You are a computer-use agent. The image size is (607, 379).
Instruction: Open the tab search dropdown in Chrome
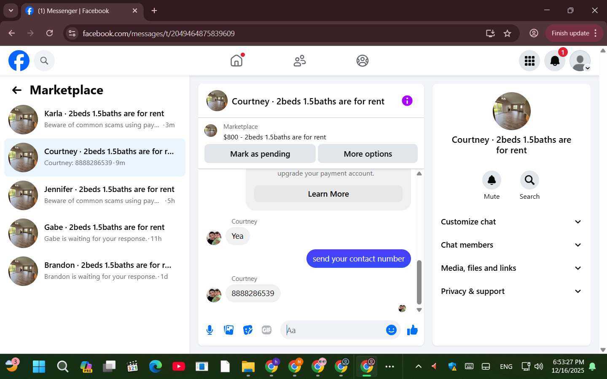tap(11, 11)
